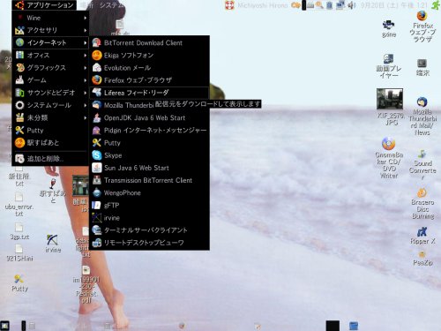
Task: Open Ekiga ソフトフォン
Action: (149, 56)
